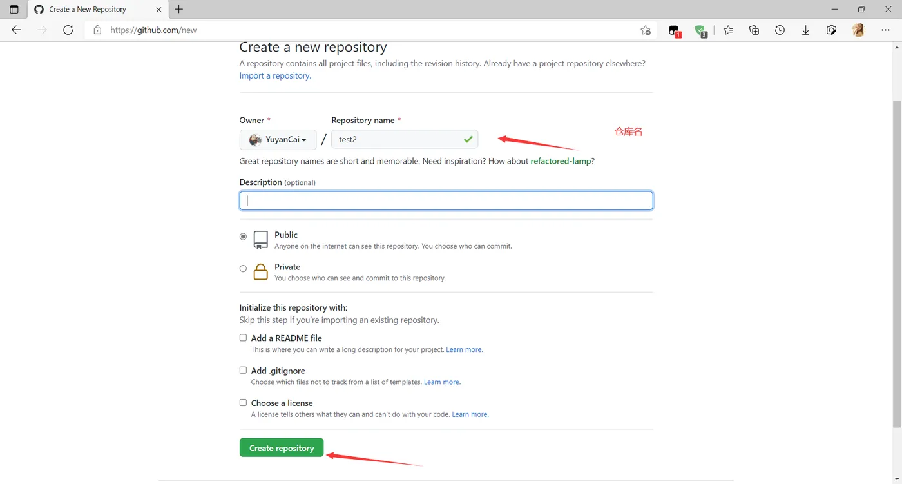Click the Owner field label
This screenshot has width=902, height=484.
pyautogui.click(x=252, y=120)
